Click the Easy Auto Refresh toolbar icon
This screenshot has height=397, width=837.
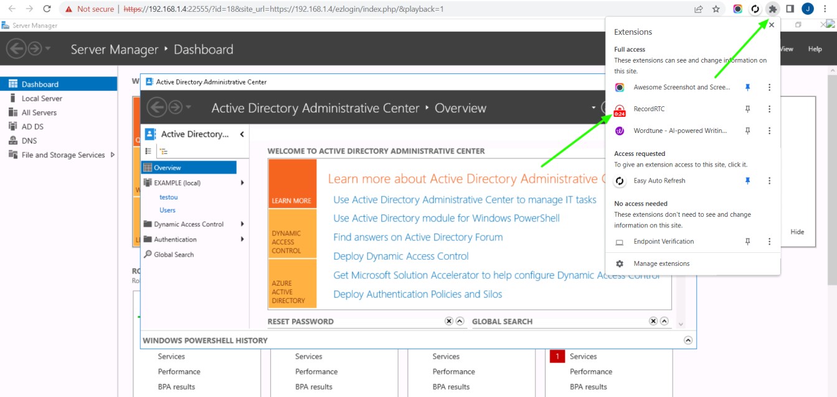pyautogui.click(x=755, y=9)
